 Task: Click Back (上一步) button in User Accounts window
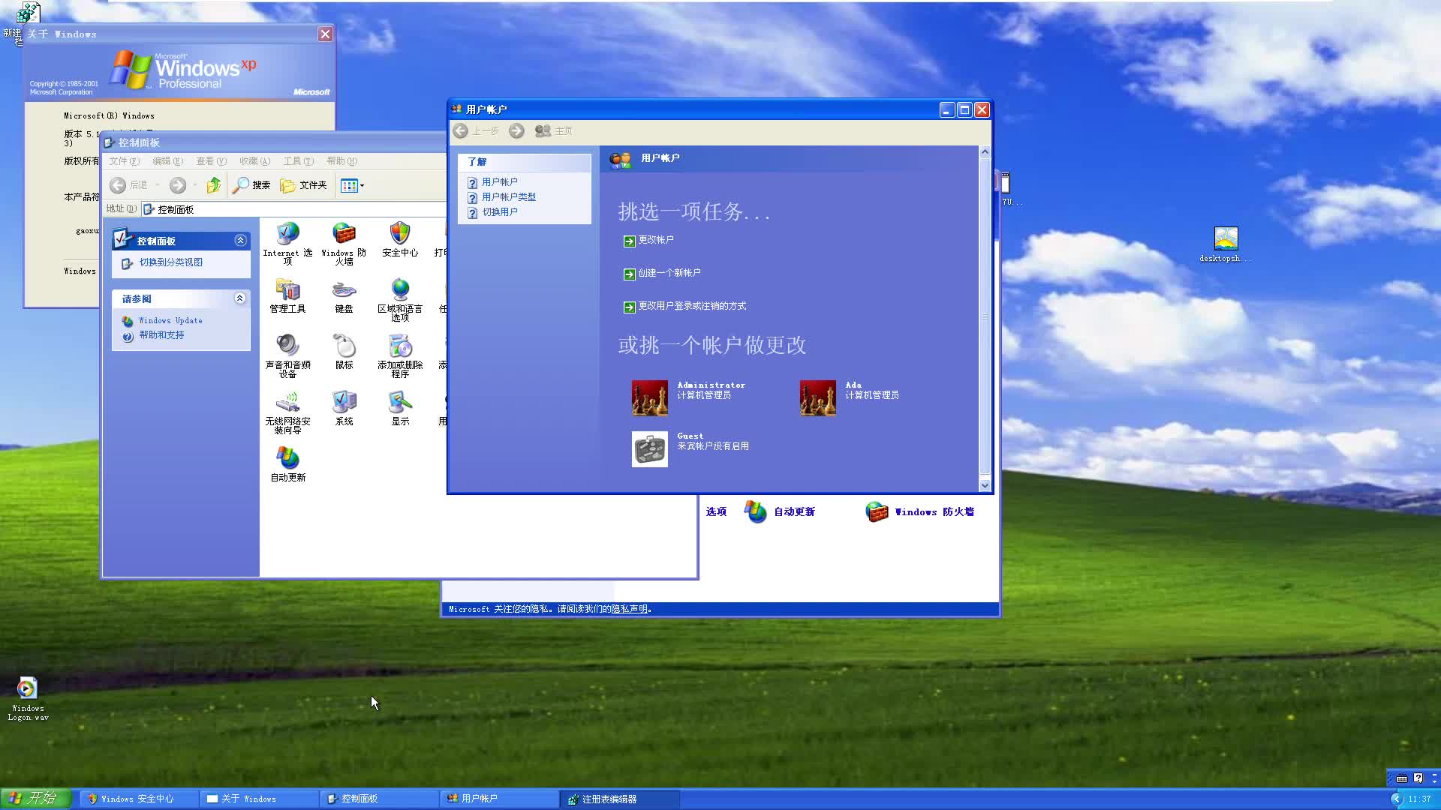pos(476,131)
